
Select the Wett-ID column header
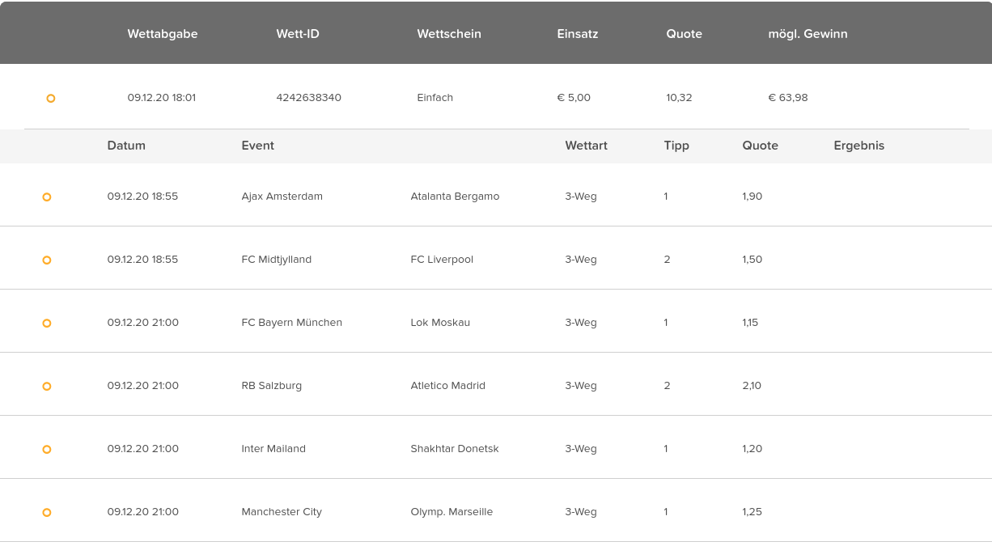298,34
